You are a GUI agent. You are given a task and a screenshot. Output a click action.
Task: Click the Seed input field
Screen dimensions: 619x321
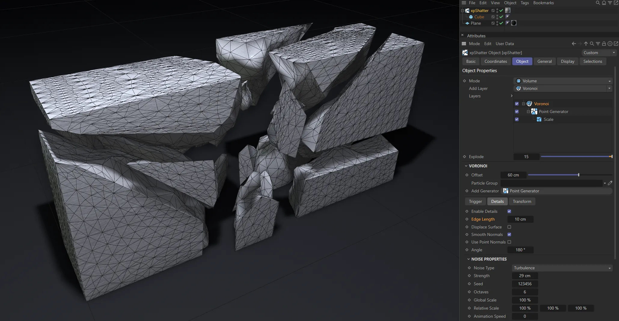pos(525,284)
